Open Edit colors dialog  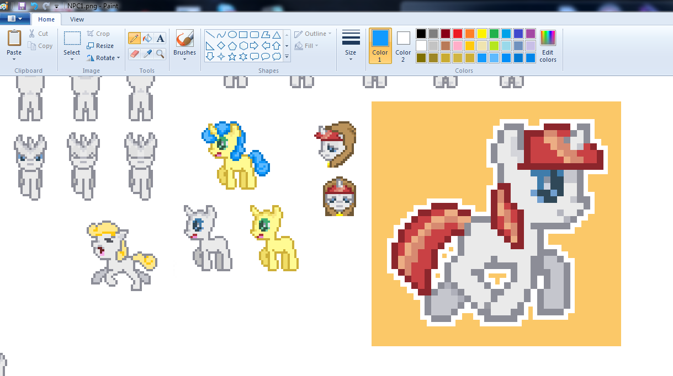coord(548,46)
